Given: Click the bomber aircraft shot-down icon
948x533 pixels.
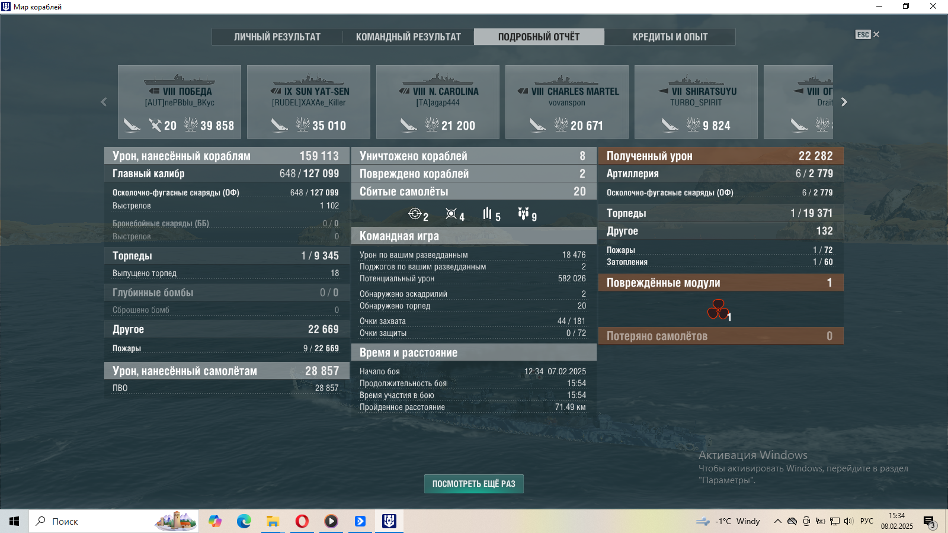Looking at the screenshot, I should click(523, 213).
